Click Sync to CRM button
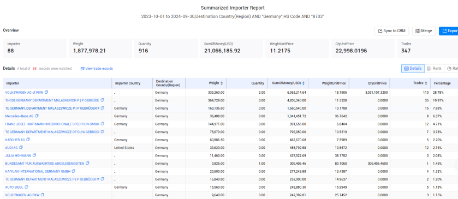This screenshot has width=458, height=199. click(392, 31)
